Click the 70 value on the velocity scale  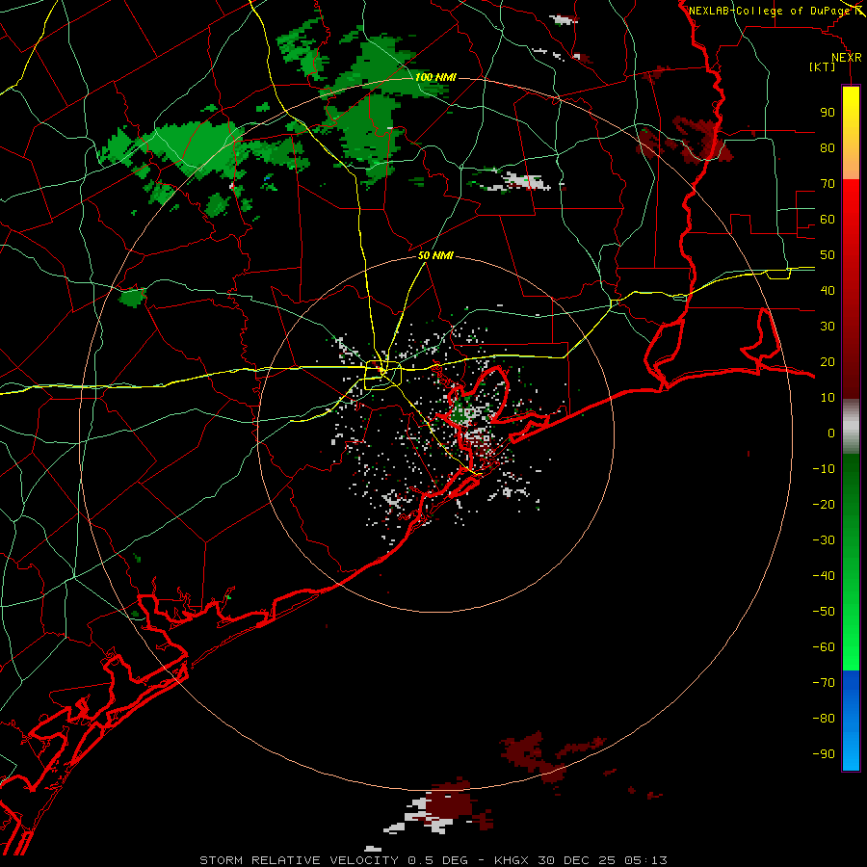tap(828, 184)
